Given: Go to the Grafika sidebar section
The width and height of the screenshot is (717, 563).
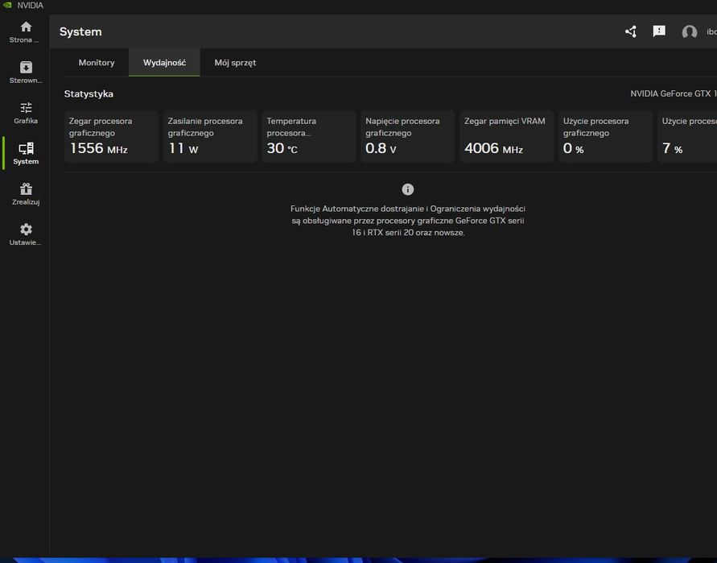Looking at the screenshot, I should tap(25, 113).
